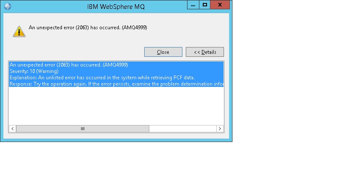The height and width of the screenshot is (195, 347).
Task: Click the yellow warning triangle icon
Action: coord(19,31)
